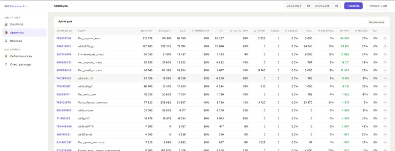Open article link 806600331
Image resolution: width=395 pixels, height=151 pixels.
(64, 62)
